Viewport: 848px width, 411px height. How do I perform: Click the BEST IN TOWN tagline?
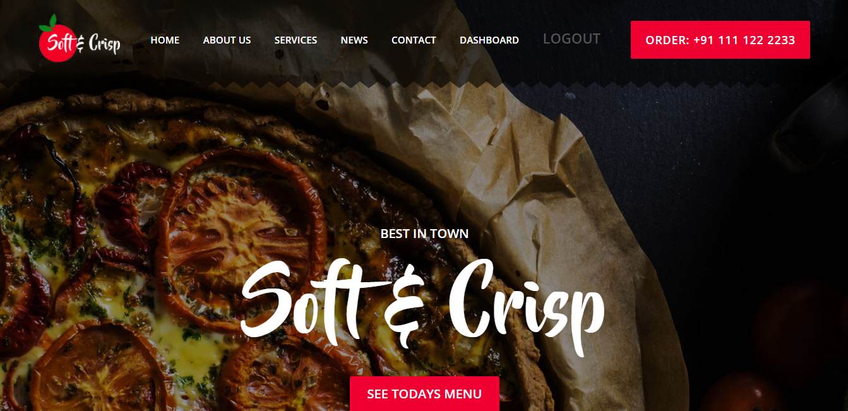[x=424, y=234]
